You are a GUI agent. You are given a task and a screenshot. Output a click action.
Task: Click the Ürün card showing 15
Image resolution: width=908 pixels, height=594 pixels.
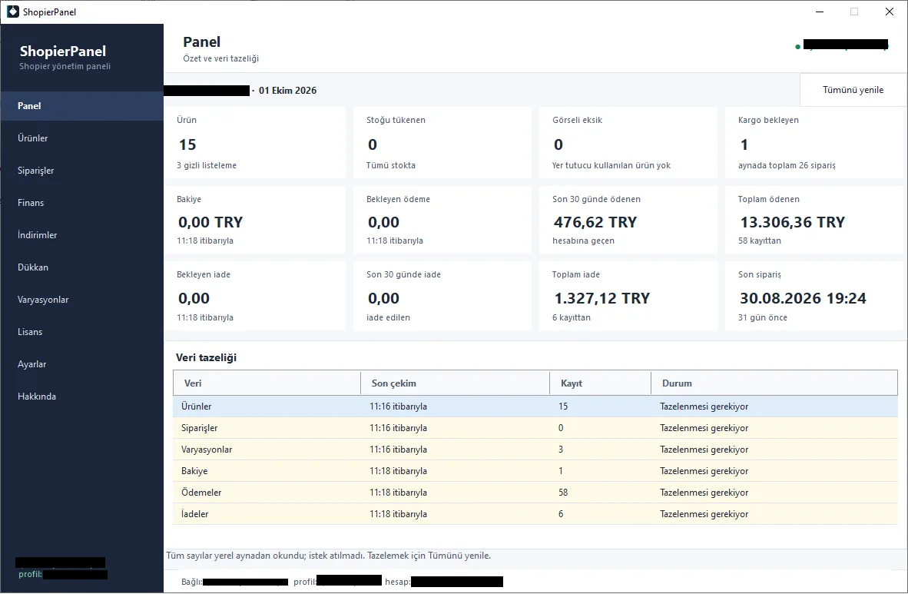pos(255,143)
